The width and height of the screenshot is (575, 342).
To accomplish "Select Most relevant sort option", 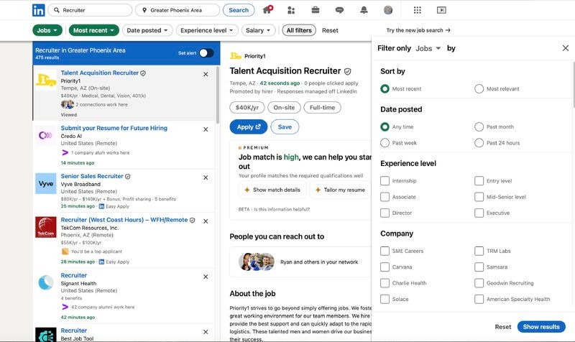I will 479,88.
